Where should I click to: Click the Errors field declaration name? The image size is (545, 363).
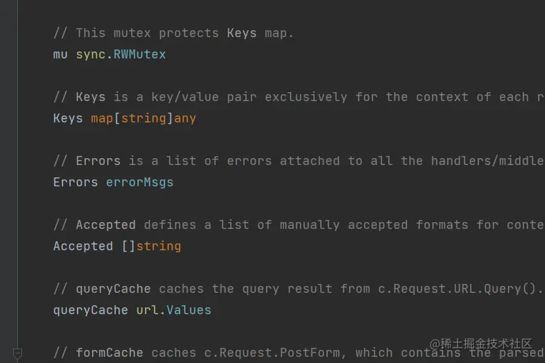76,182
